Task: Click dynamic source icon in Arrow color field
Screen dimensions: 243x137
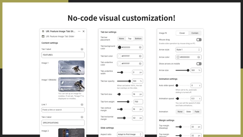Action: point(199,57)
